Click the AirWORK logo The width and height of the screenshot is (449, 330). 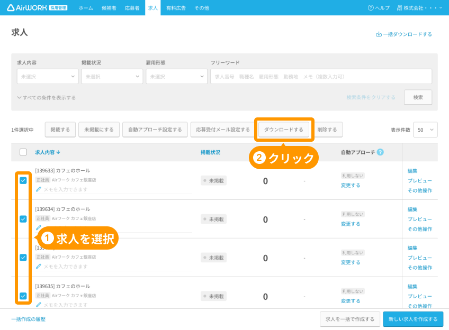coord(37,8)
